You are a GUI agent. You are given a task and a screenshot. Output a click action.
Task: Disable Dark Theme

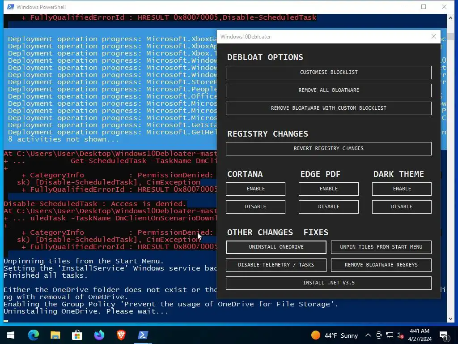click(x=402, y=206)
